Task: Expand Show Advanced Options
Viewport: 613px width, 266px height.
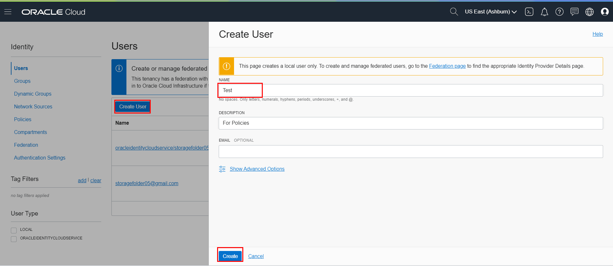Action: click(x=257, y=169)
